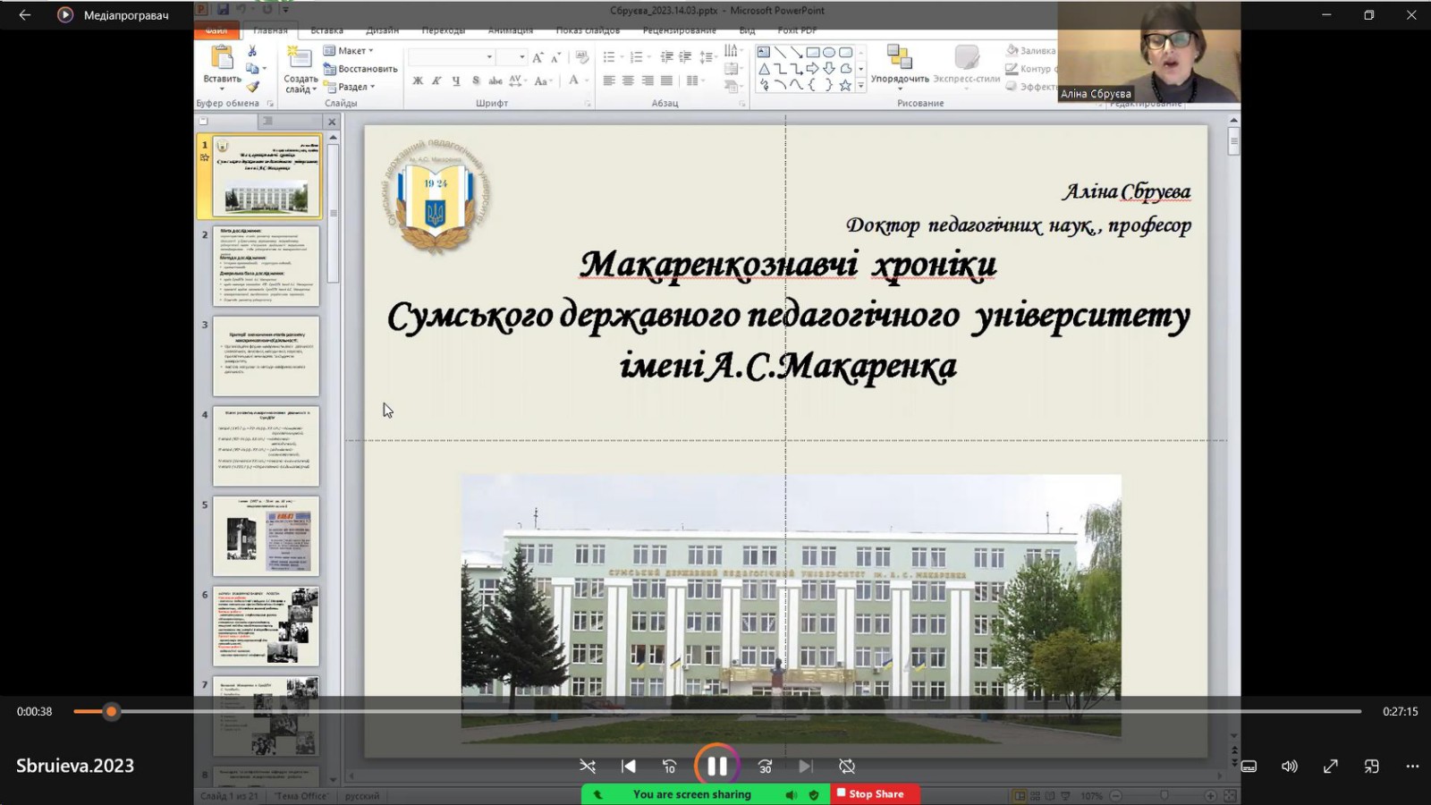Go to previous track
This screenshot has width=1431, height=805.
(629, 767)
